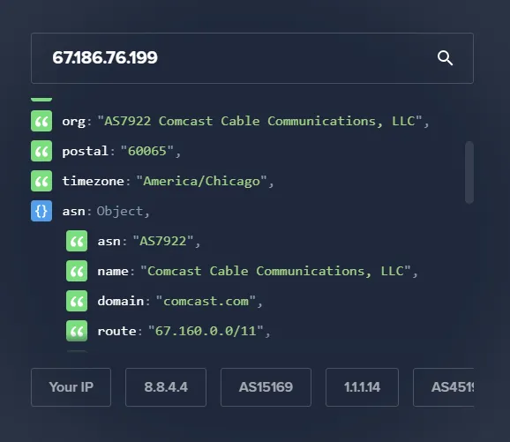
Task: Click the quote icon beside name field
Action: (77, 271)
